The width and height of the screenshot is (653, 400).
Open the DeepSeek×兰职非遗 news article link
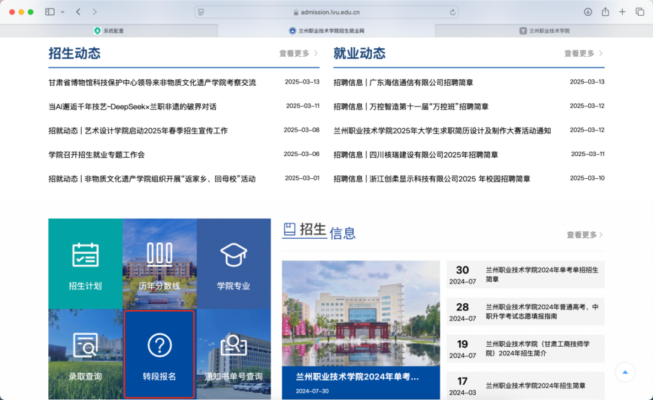[132, 106]
